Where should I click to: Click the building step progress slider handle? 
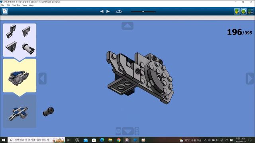click(143, 12)
